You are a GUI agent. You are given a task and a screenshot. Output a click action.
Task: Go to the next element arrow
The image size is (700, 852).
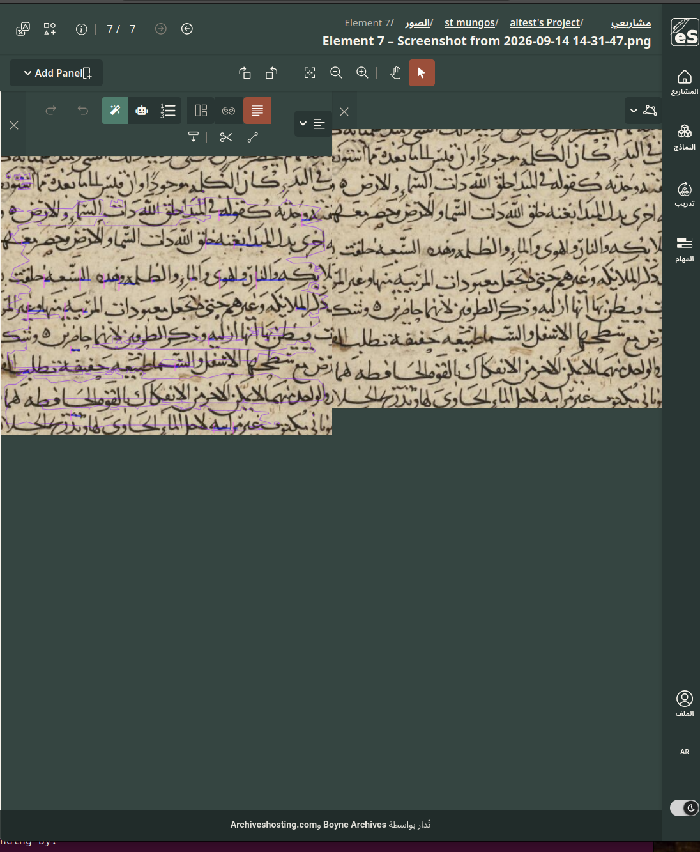point(161,29)
